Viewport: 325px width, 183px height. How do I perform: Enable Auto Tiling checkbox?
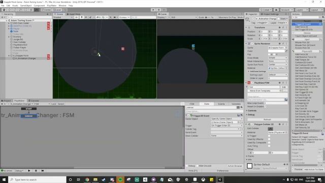pyautogui.click(x=269, y=146)
